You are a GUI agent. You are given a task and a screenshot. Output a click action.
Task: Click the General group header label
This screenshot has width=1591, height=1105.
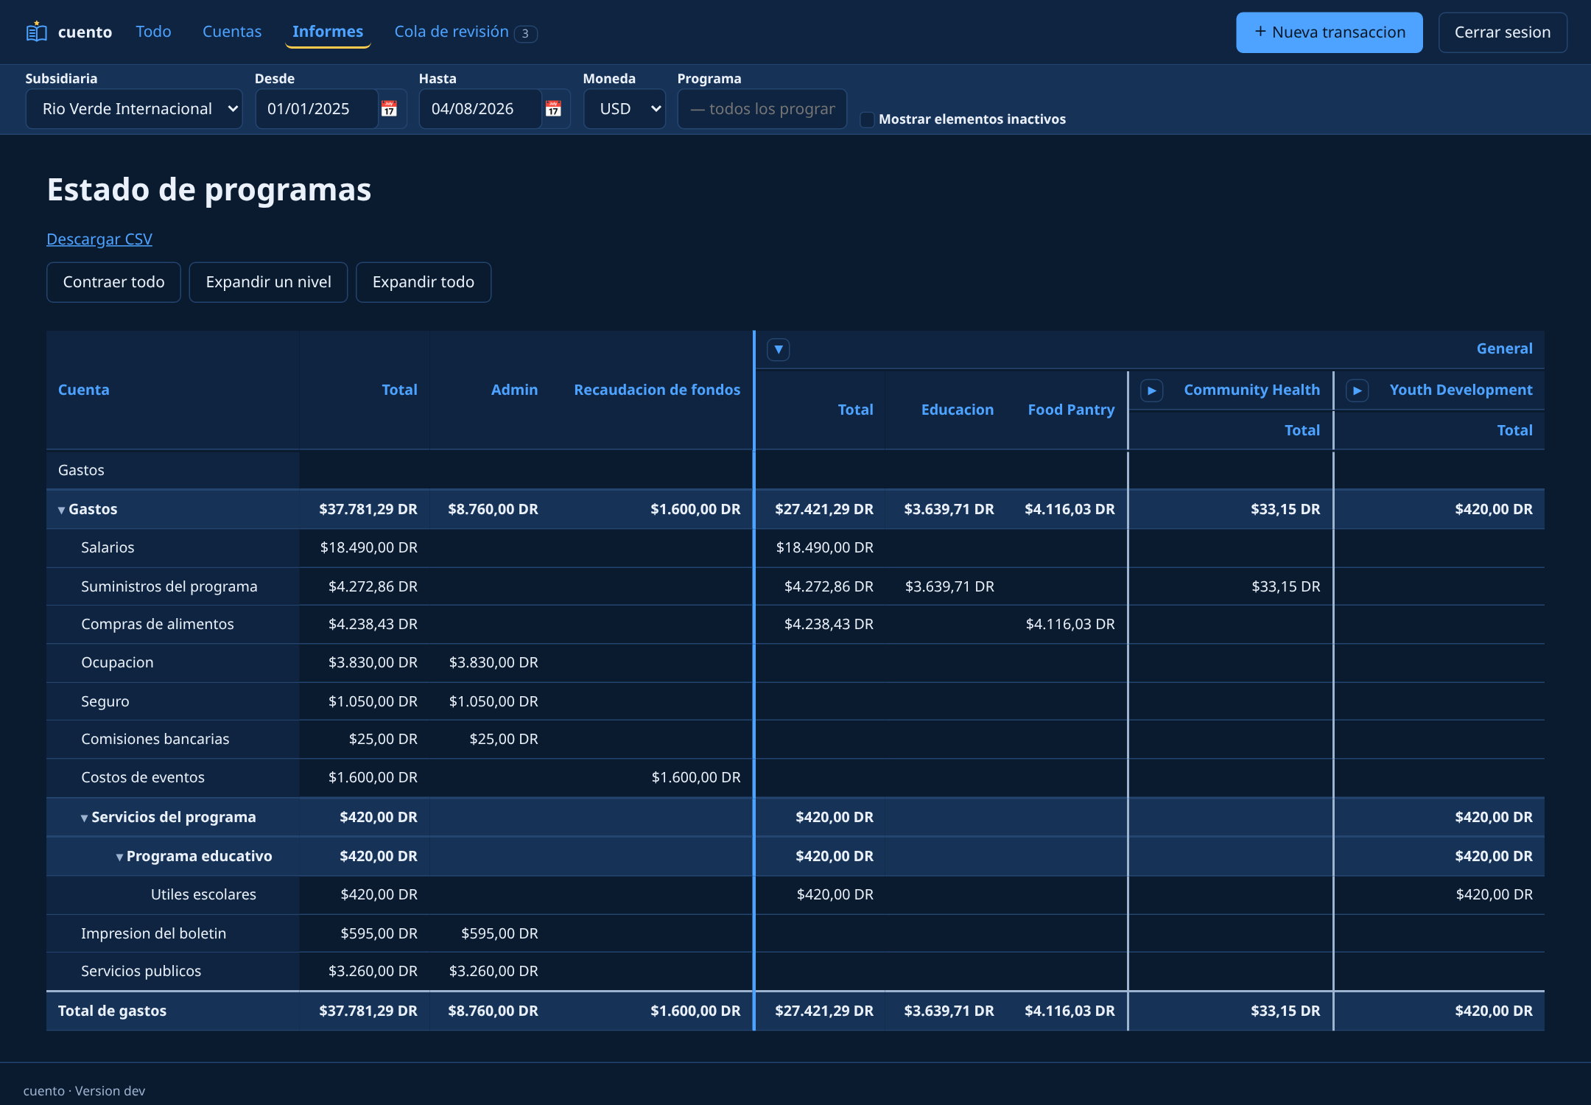[1504, 348]
